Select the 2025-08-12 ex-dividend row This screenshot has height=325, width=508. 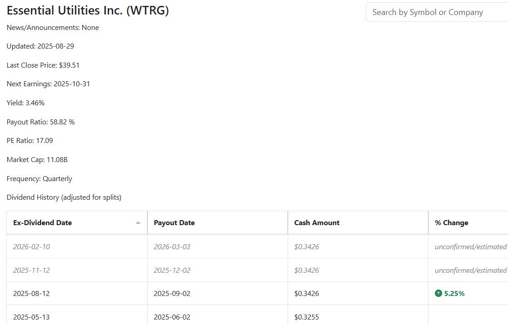point(257,294)
